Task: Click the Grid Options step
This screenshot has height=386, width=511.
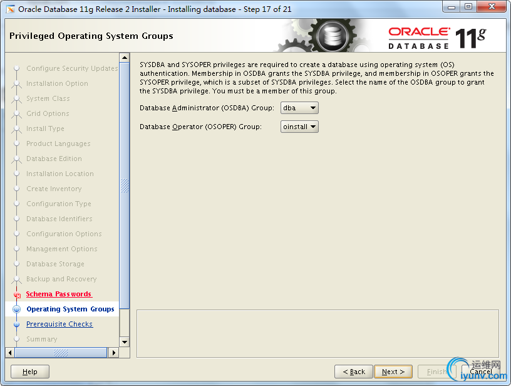Action: (48, 113)
